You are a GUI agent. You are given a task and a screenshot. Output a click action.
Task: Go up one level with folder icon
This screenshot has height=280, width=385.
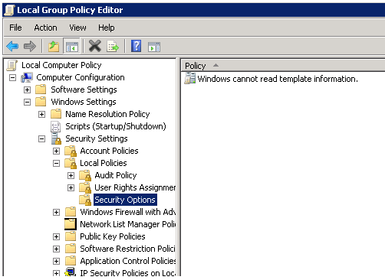coord(54,47)
